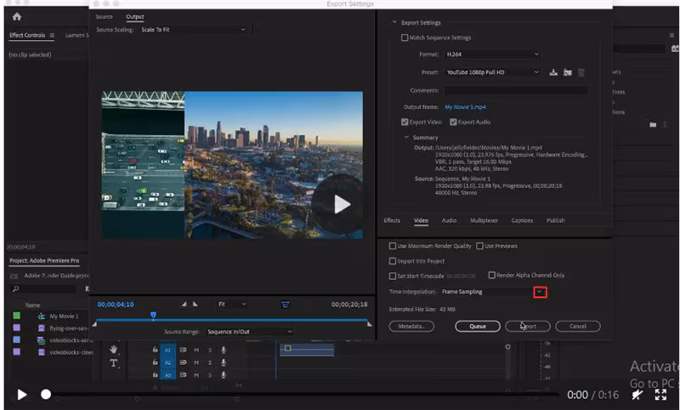Click the Import Preset folder icon

[x=567, y=72]
